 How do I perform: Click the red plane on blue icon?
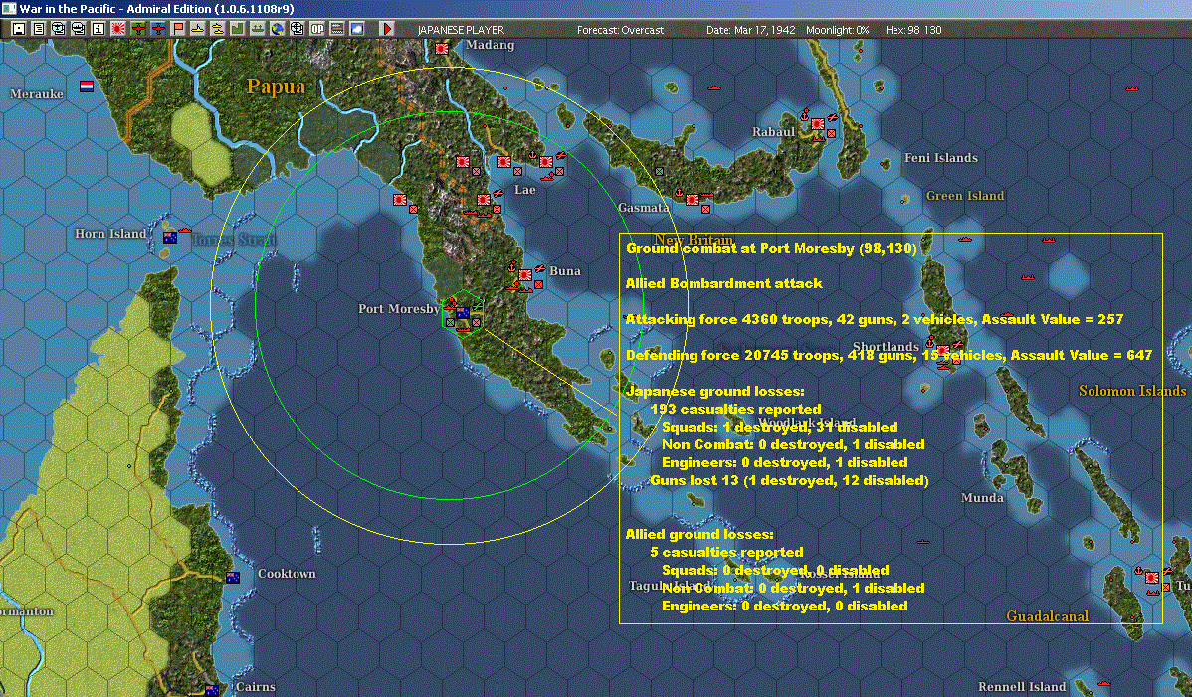point(158,29)
